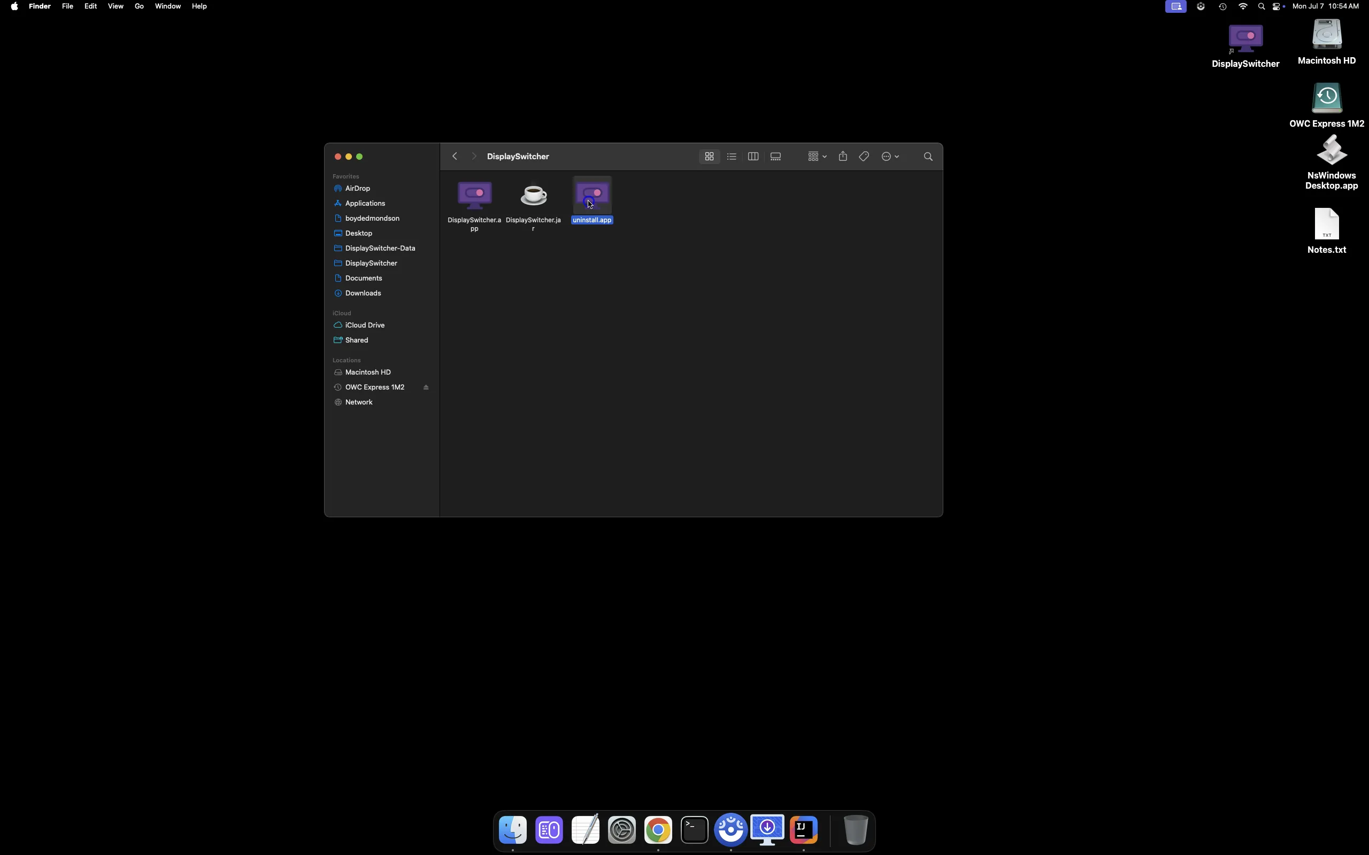Select OWC Express 1M2 desktop drive
Screen dimensions: 1369x855
(1327, 105)
